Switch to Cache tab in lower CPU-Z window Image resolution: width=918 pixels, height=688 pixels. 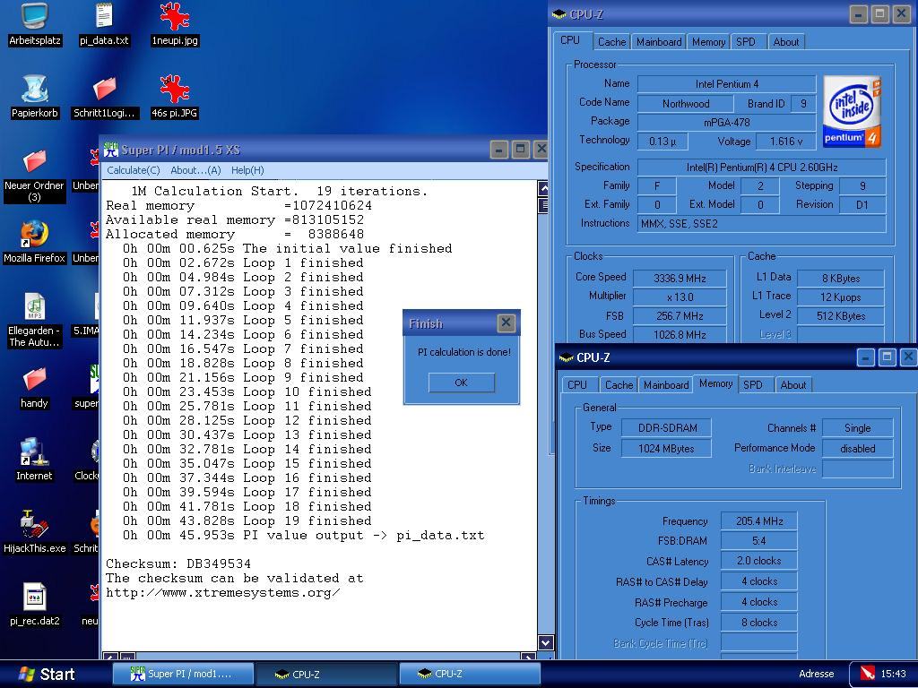click(x=619, y=385)
